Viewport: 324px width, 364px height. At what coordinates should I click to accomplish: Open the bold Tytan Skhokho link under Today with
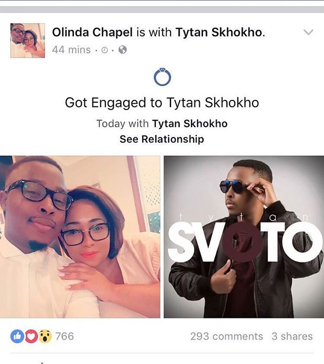tap(190, 124)
